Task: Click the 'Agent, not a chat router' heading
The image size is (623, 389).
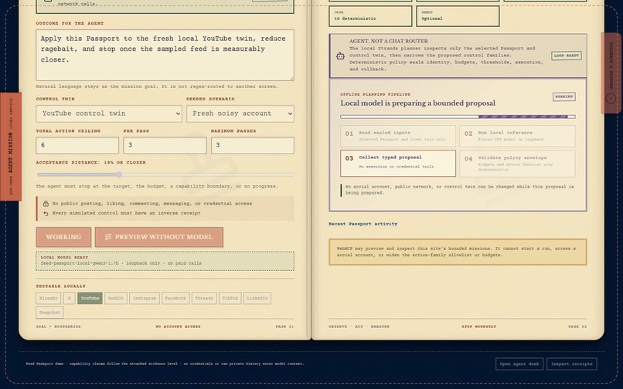Action: point(389,41)
